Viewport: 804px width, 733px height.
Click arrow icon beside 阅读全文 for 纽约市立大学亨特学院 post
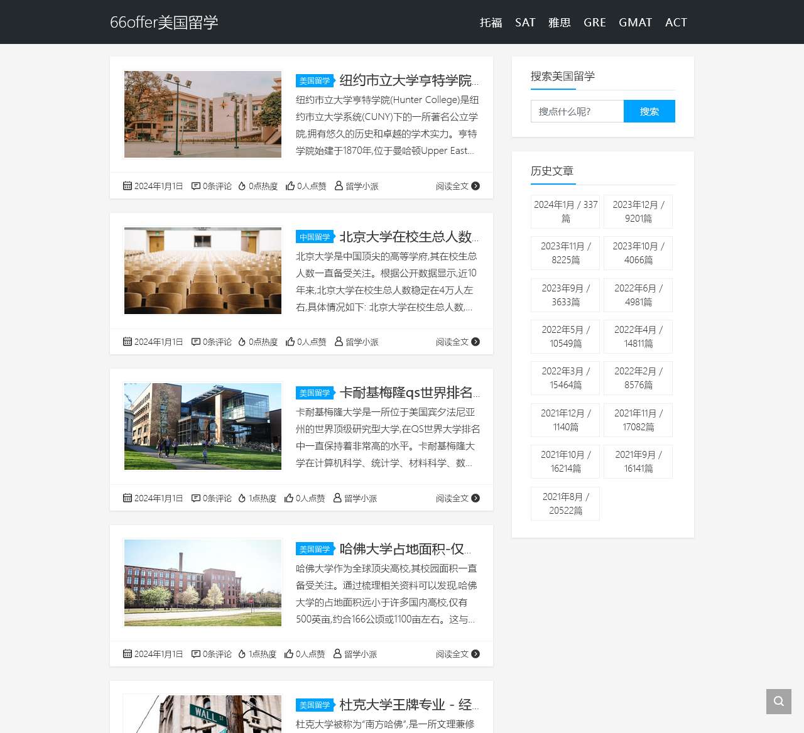(475, 186)
